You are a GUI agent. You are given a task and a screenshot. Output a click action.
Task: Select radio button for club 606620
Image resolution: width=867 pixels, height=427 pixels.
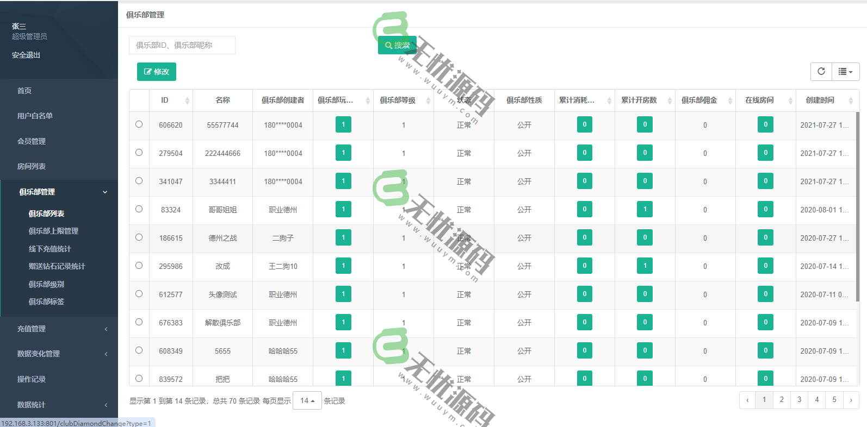tap(139, 124)
